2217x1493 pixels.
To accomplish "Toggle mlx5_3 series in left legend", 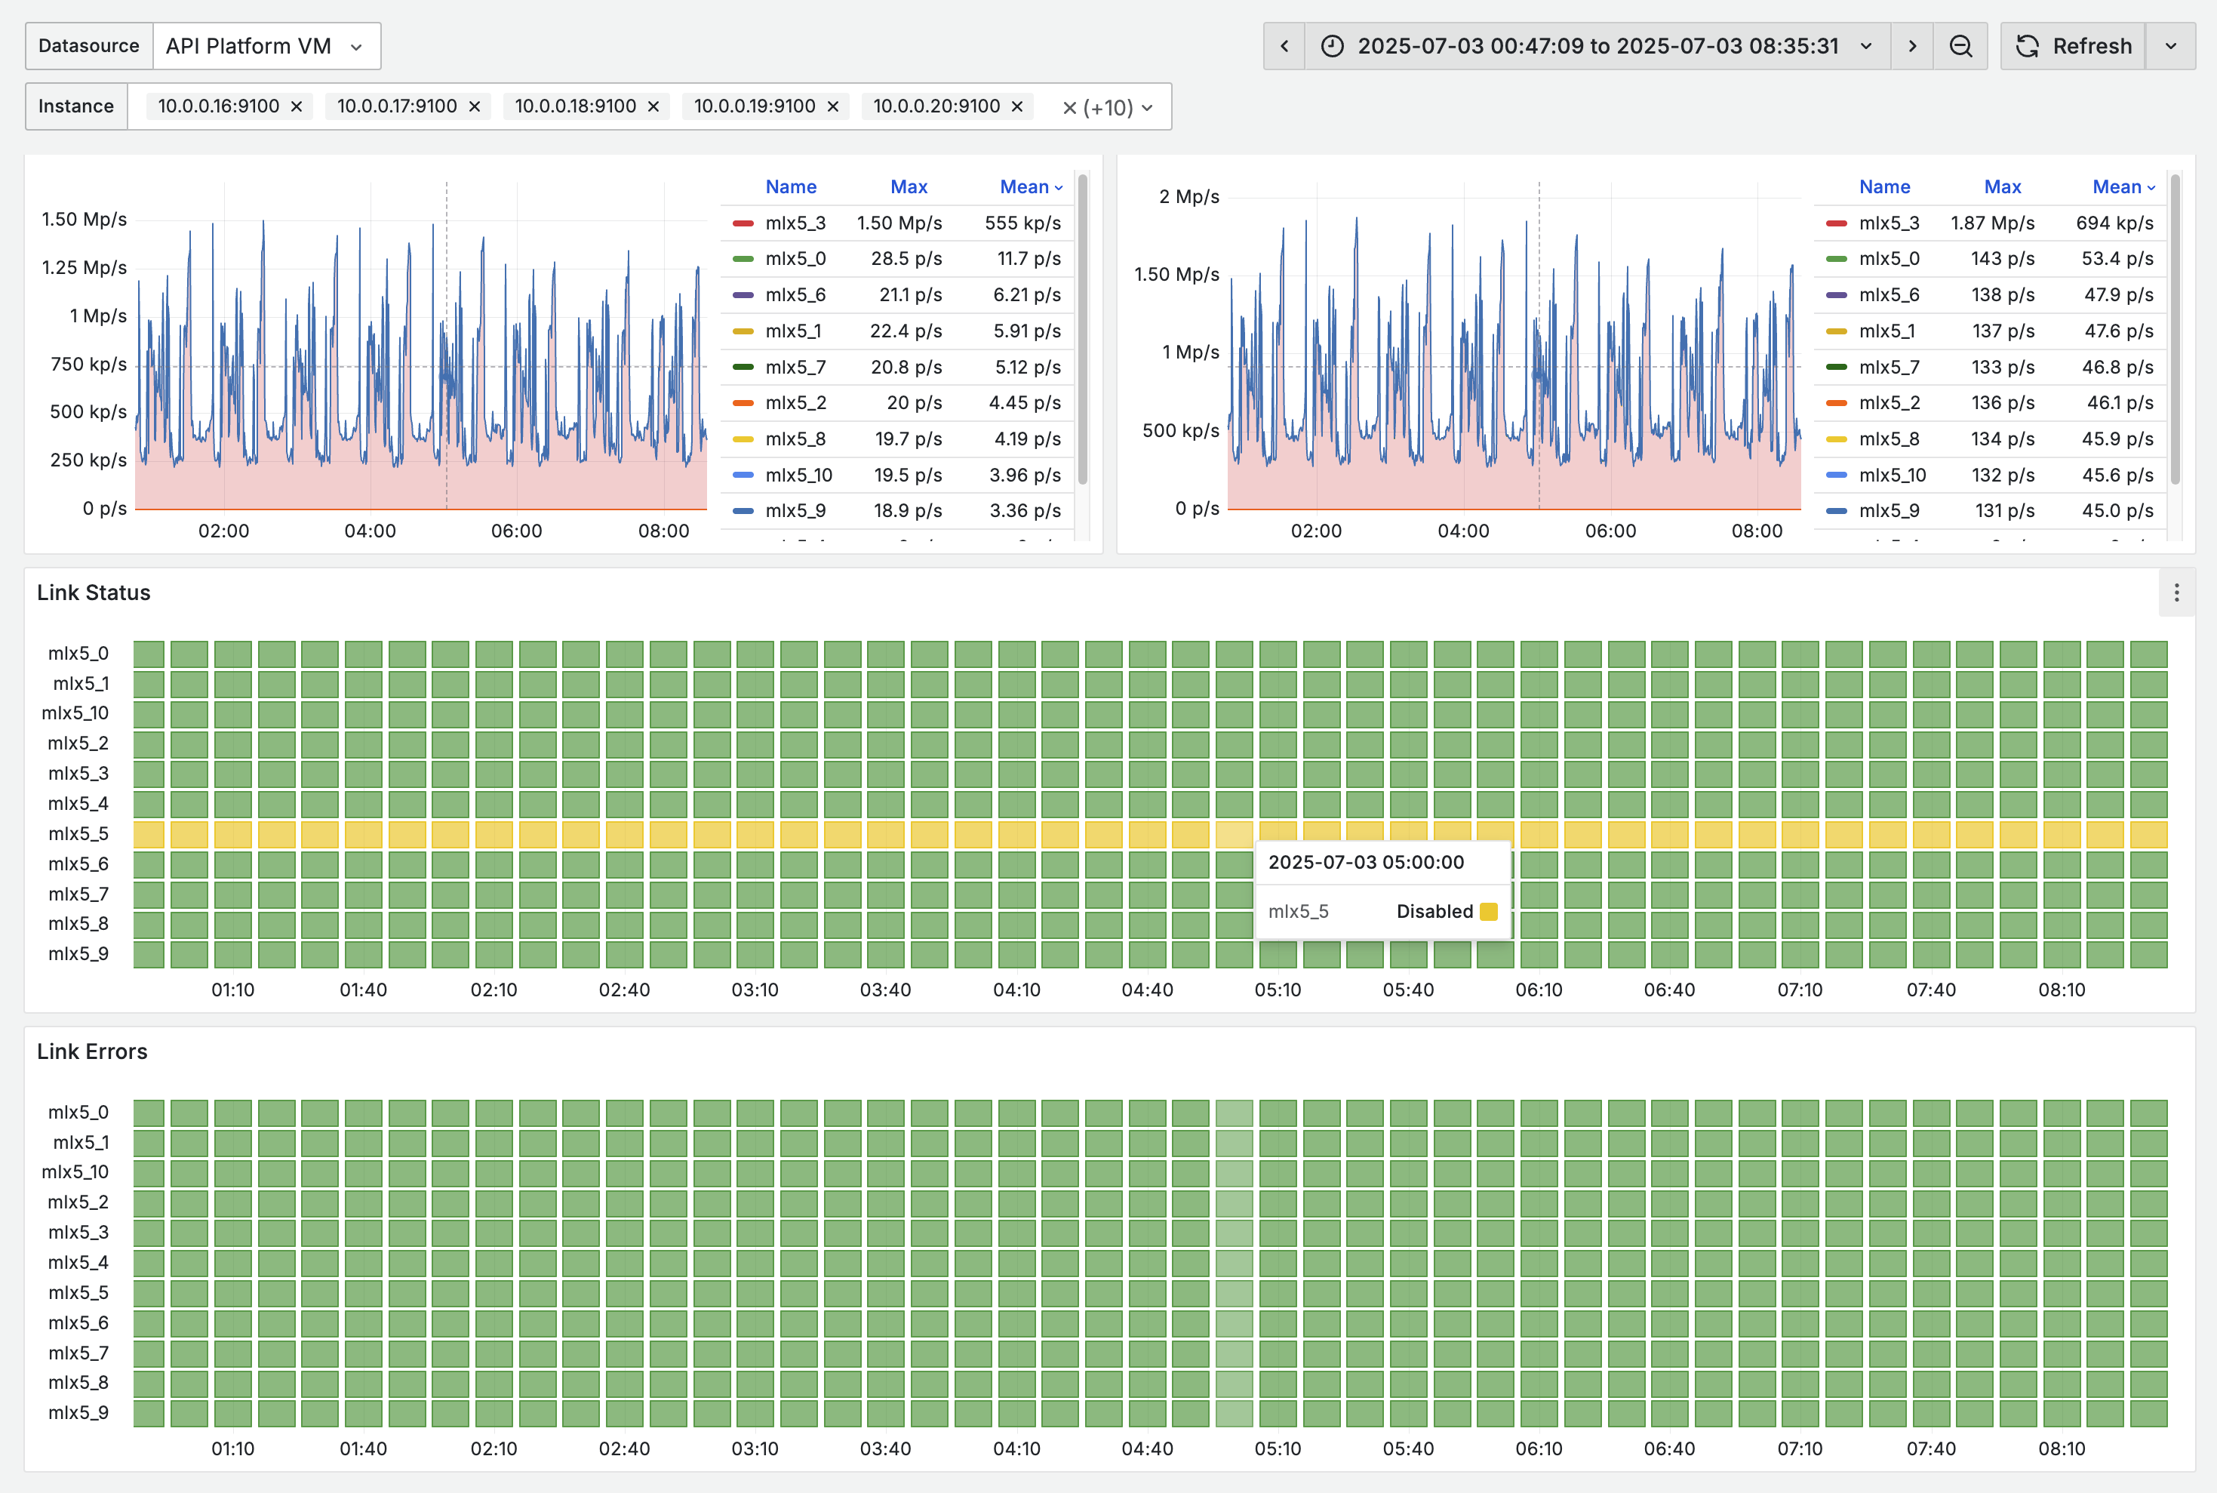I will coord(796,223).
